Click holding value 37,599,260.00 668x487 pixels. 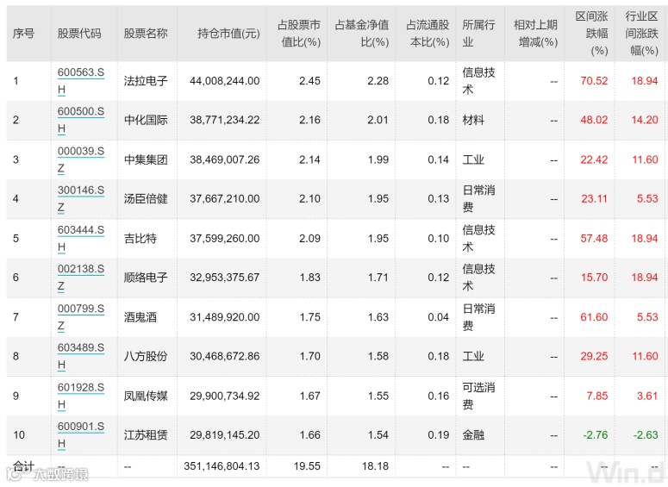pyautogui.click(x=224, y=239)
